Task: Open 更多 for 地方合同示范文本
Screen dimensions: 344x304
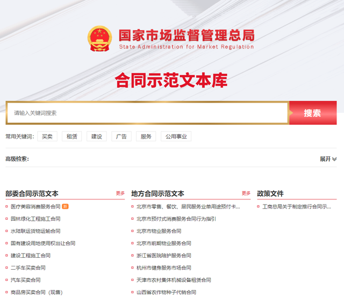Action: pos(246,193)
